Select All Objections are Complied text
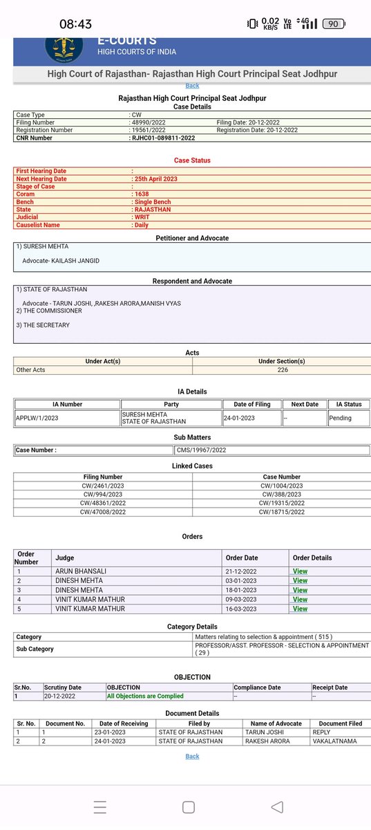Image resolution: width=371 pixels, height=830 pixels. (145, 696)
